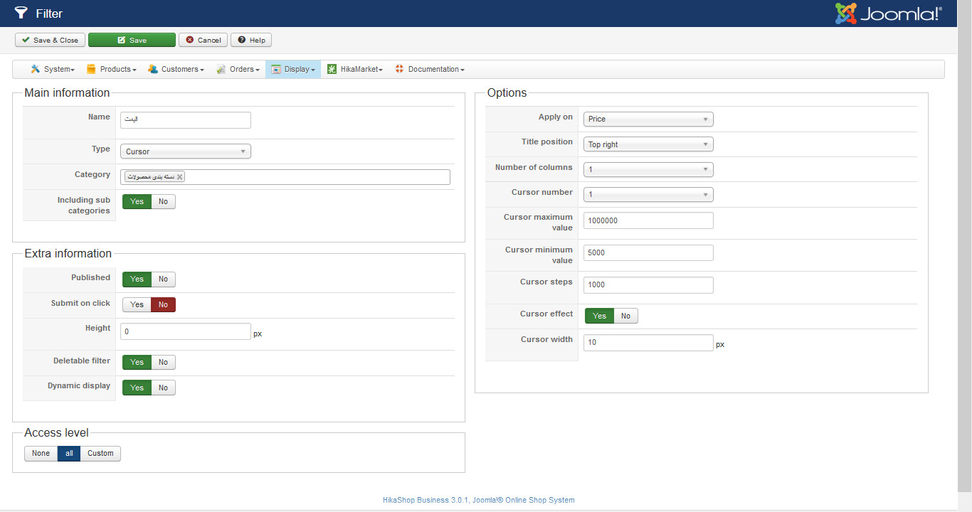The height and width of the screenshot is (512, 972).
Task: Set Published to No
Action: click(164, 279)
